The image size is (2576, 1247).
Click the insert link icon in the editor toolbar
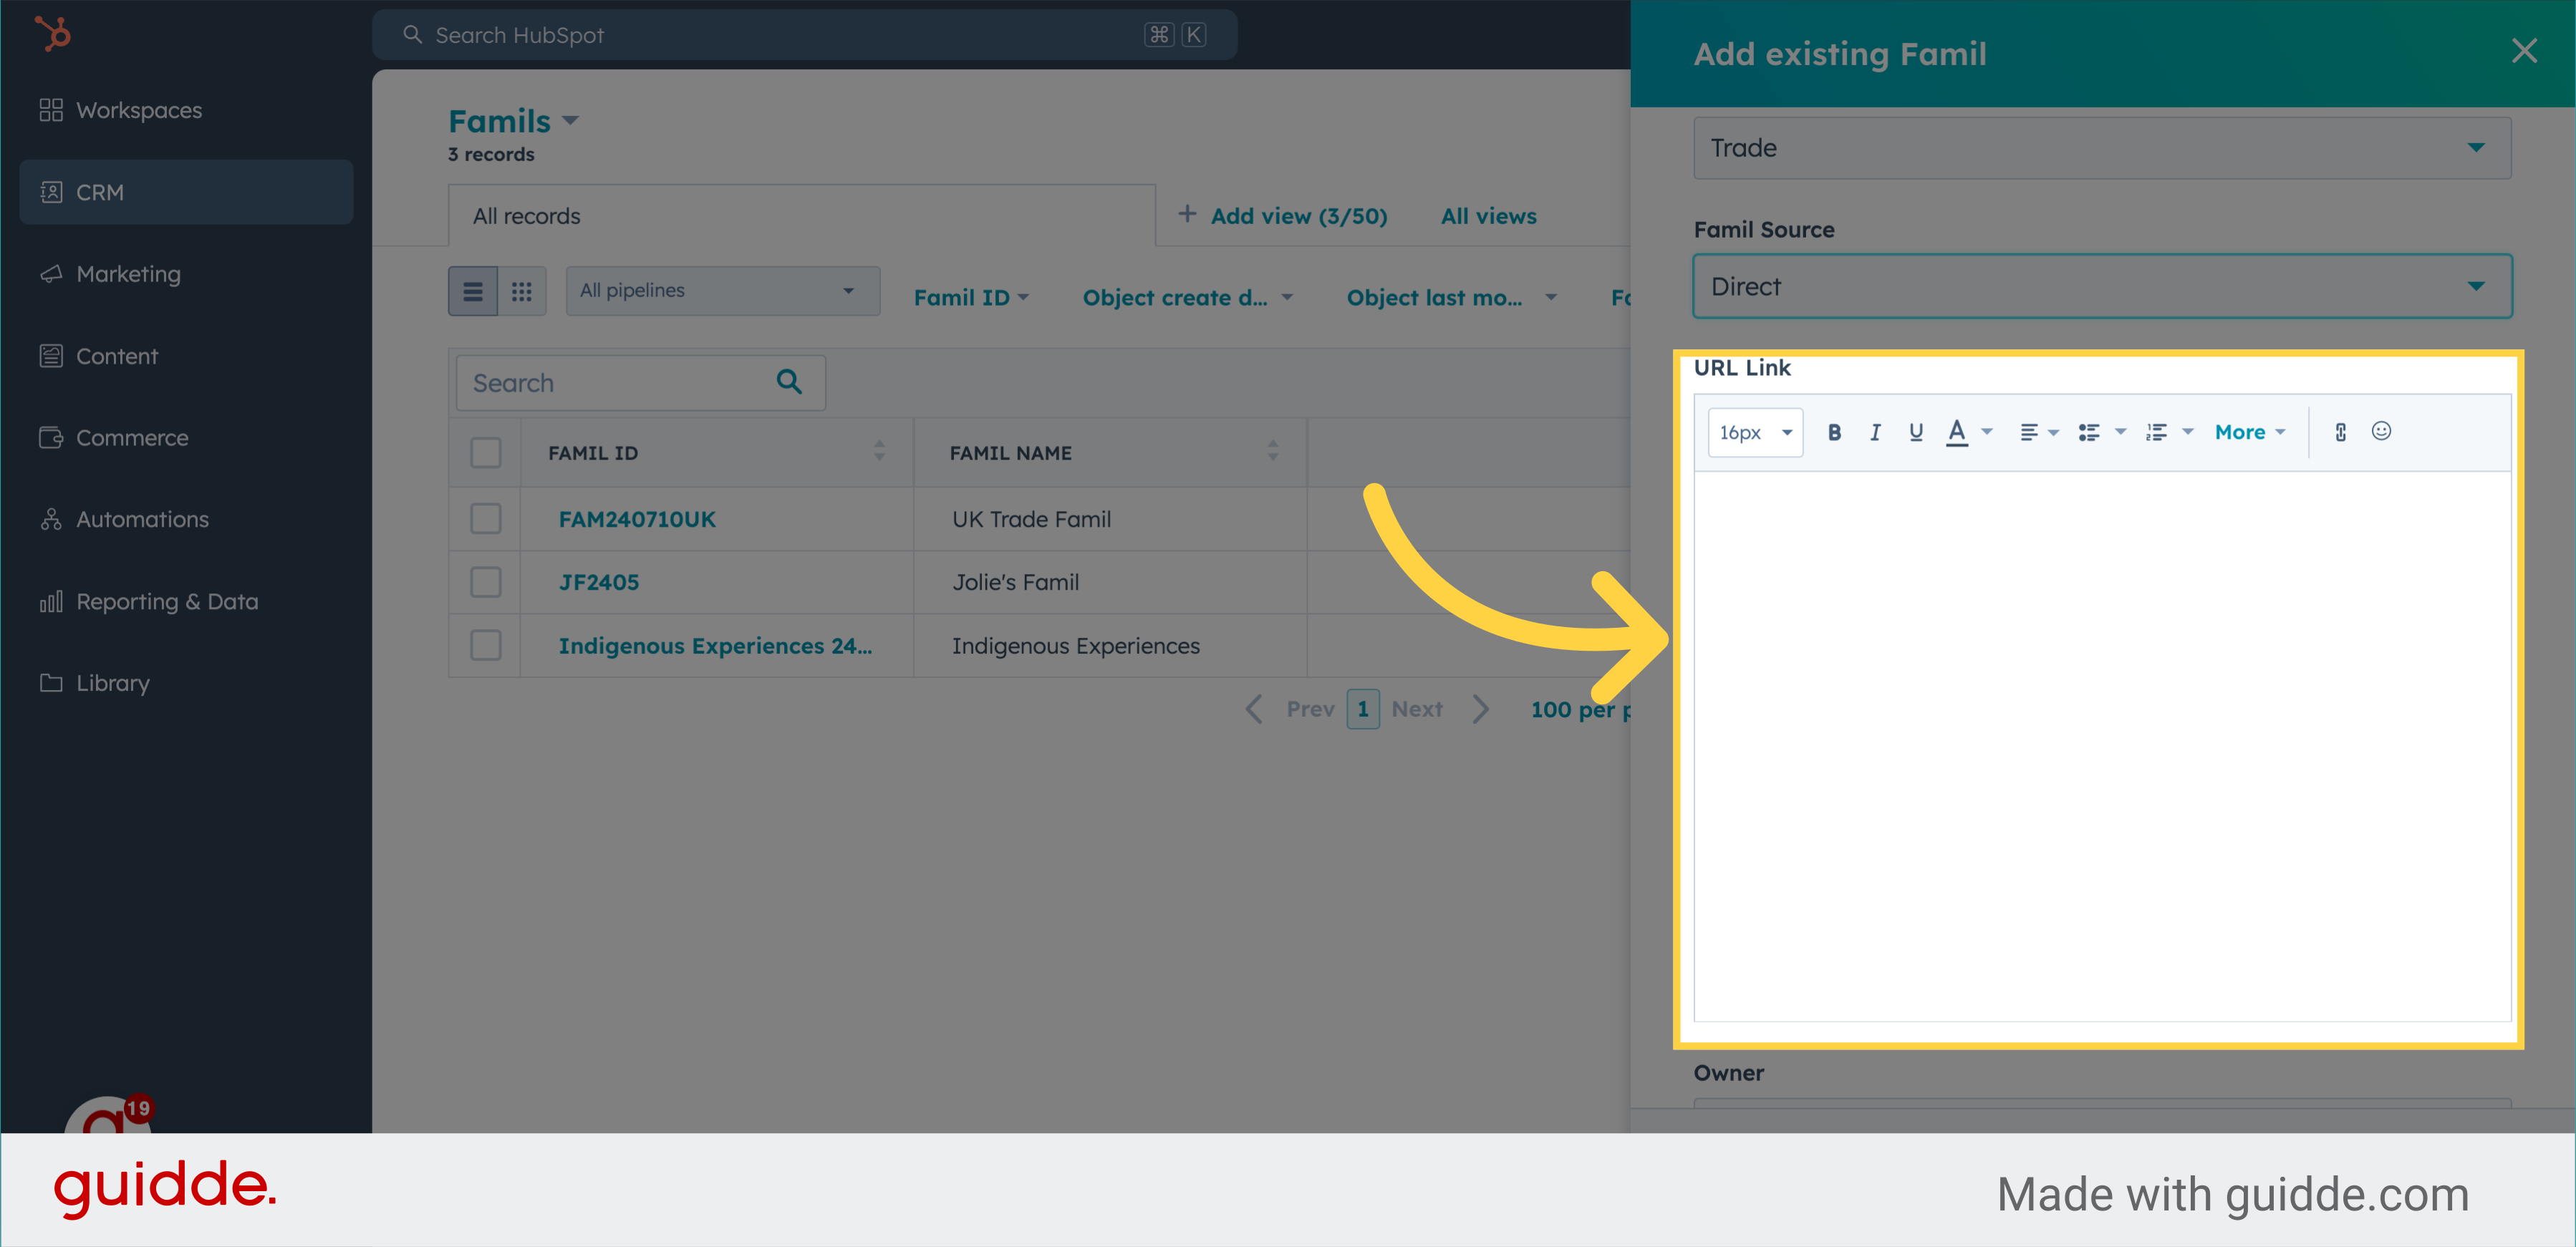click(x=2340, y=432)
